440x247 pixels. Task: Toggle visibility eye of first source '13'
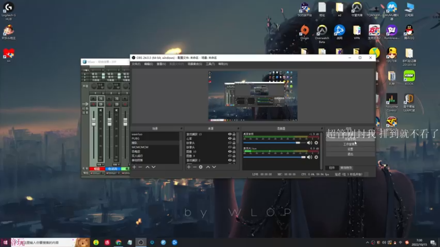click(230, 134)
